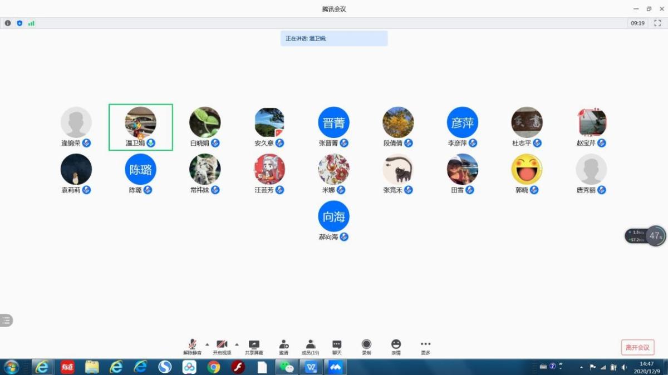Click the 正在讲话 speaking indicator banner
The image size is (668, 375).
(334, 38)
